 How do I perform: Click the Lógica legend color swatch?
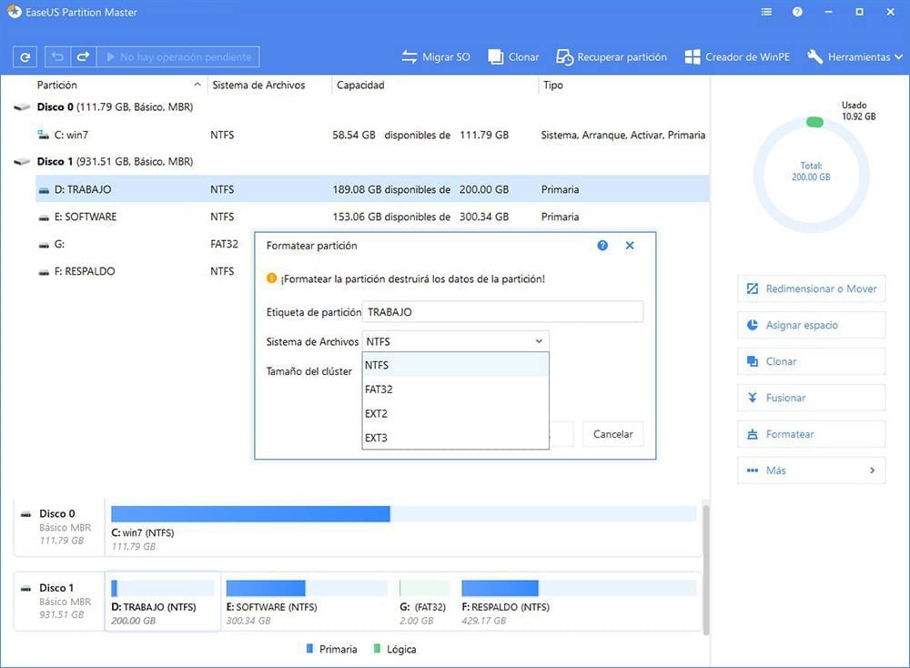[x=378, y=648]
